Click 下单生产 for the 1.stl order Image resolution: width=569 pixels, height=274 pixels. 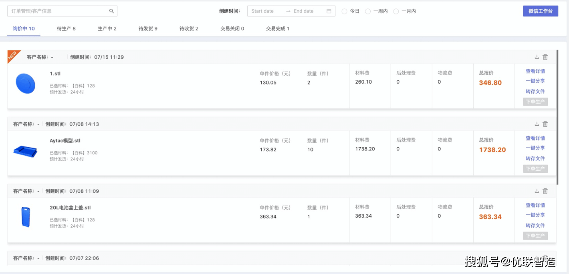coord(535,102)
